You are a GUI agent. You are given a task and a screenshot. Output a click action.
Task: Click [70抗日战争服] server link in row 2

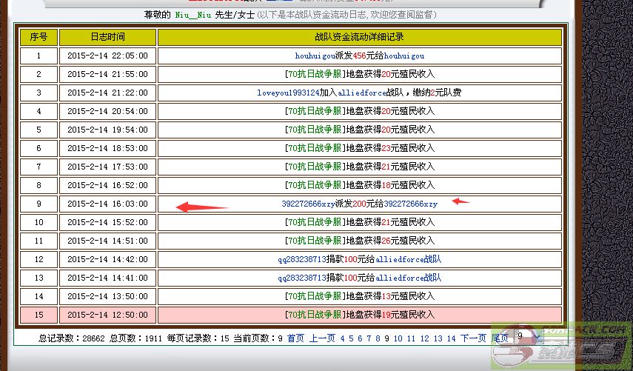tap(315, 74)
